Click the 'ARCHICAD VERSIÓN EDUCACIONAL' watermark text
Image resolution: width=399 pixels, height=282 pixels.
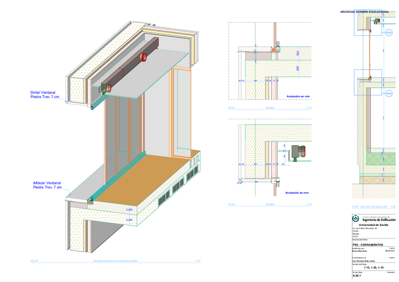tap(365, 11)
